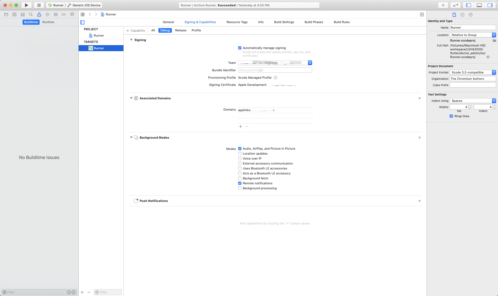
Task: Enable Acts as a Bluetooth LE accessory
Action: click(x=240, y=173)
